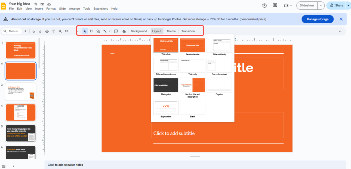Open the Theme picker
Viewport: 351px width, 169px height.
pyautogui.click(x=171, y=31)
